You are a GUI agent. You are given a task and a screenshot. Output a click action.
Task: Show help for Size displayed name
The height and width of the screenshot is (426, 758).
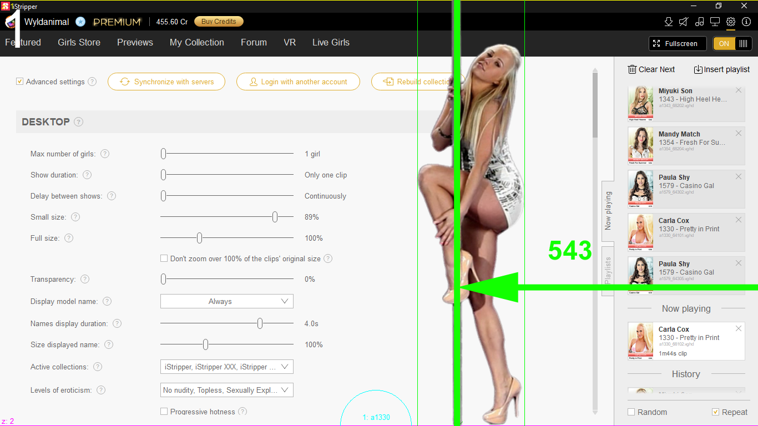109,344
